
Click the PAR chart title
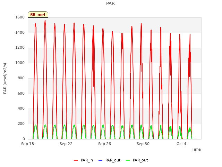(x=110, y=3)
